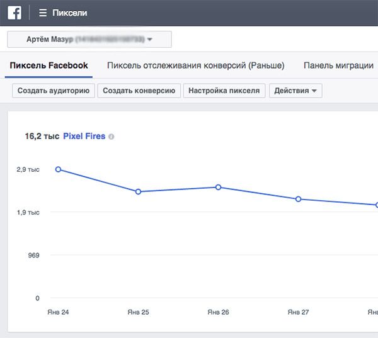
Task: Select the Янв 25 data point
Action: coord(138,192)
